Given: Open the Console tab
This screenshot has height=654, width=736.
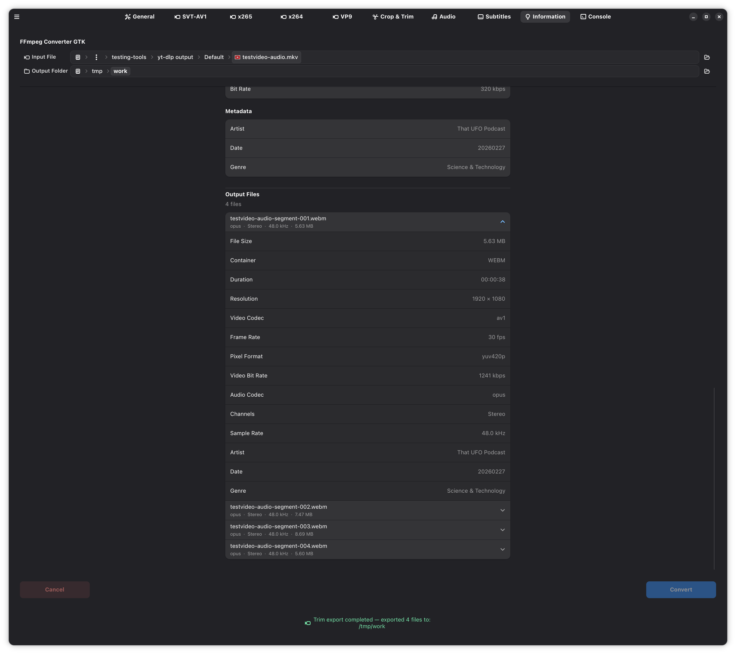Looking at the screenshot, I should 596,16.
